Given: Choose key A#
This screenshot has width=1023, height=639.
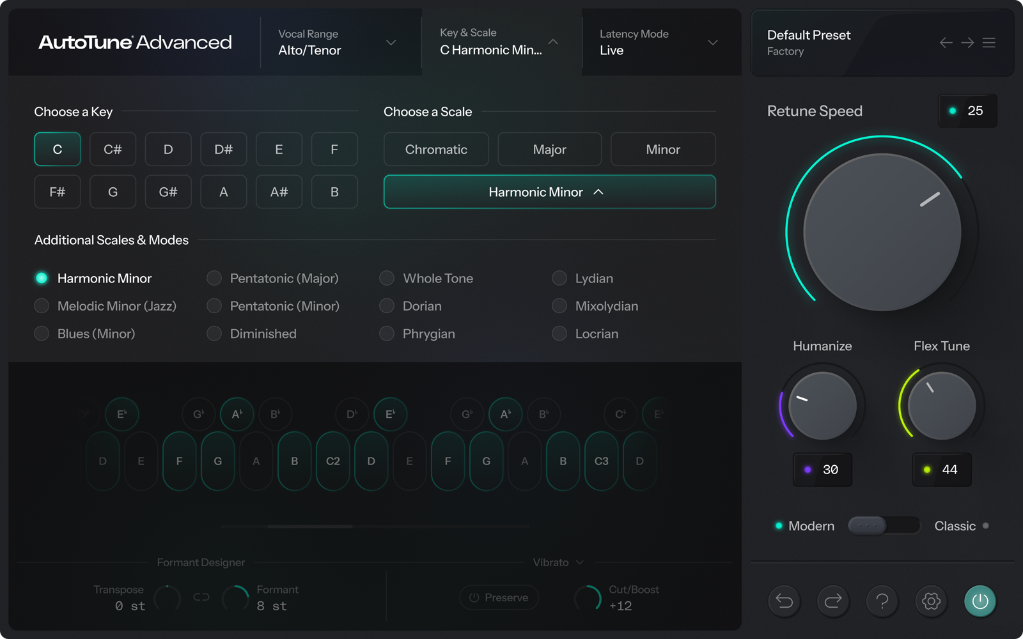Looking at the screenshot, I should (279, 192).
